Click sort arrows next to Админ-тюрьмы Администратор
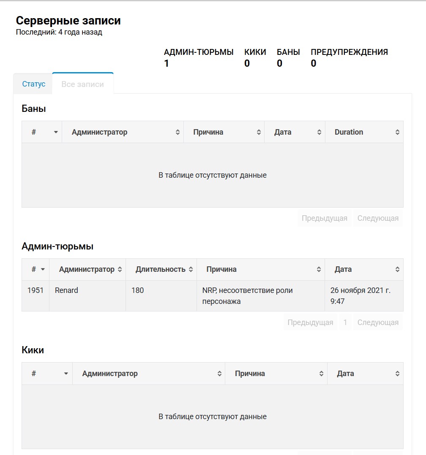426x455 pixels. tap(120, 269)
